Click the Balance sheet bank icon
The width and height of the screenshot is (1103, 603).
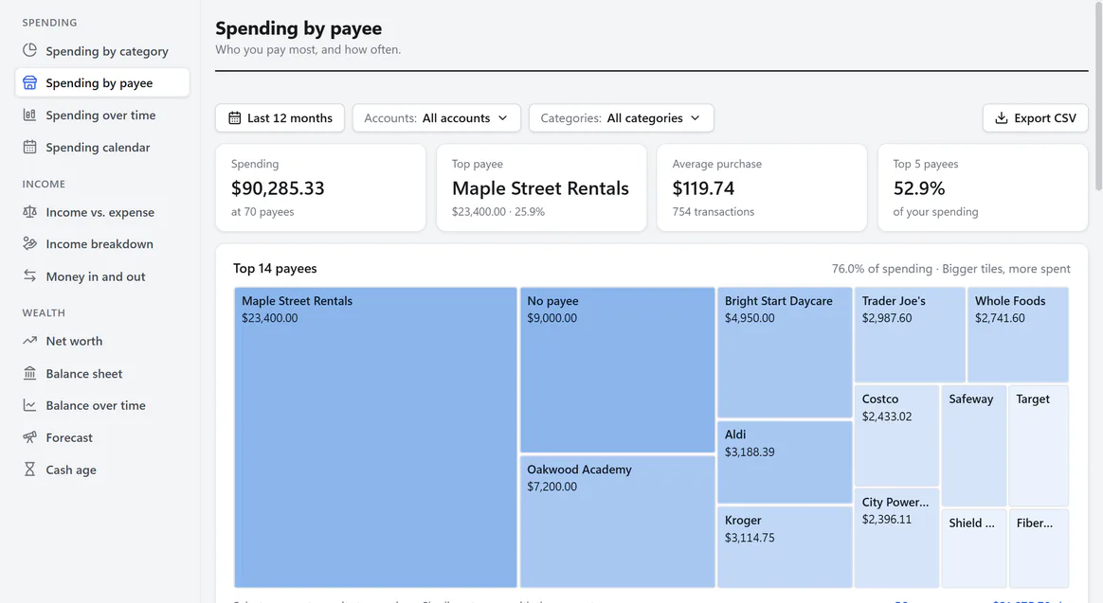click(29, 372)
